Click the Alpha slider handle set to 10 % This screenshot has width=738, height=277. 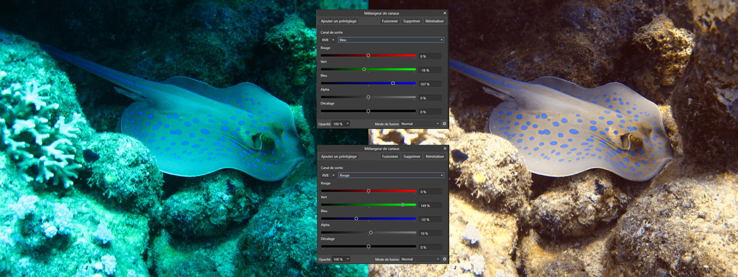click(371, 233)
